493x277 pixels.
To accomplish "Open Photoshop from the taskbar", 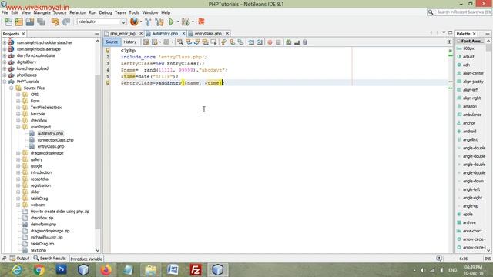I will click(x=62, y=269).
